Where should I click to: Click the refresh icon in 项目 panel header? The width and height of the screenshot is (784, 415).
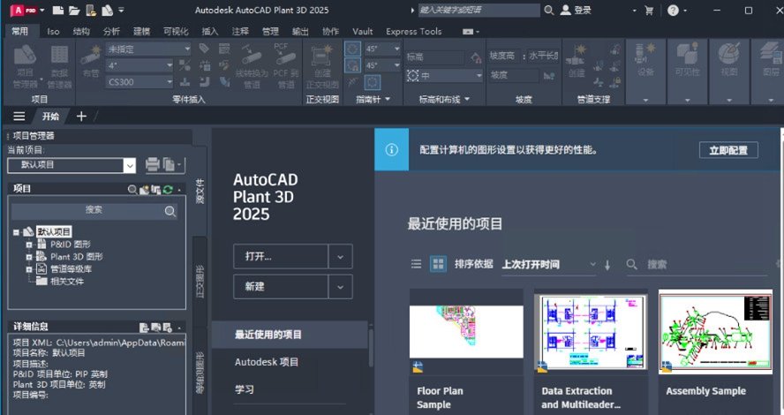(168, 190)
